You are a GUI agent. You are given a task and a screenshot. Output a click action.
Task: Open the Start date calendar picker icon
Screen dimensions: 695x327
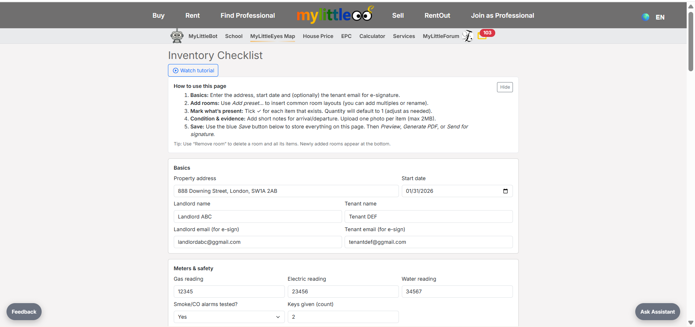click(x=505, y=191)
